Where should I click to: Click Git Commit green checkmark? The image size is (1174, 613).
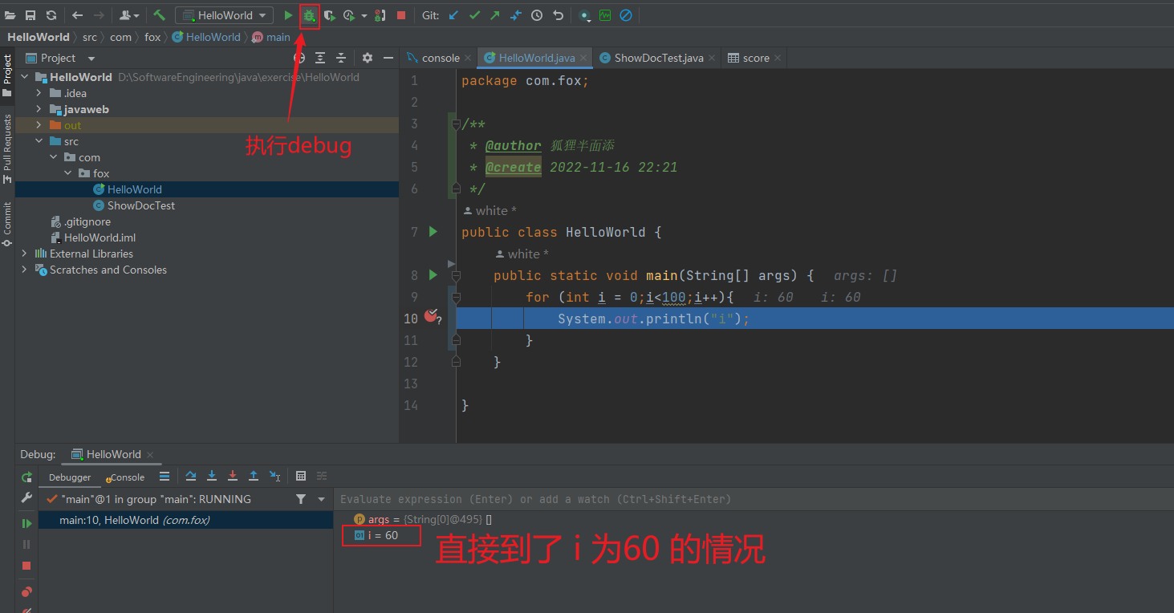tap(474, 15)
